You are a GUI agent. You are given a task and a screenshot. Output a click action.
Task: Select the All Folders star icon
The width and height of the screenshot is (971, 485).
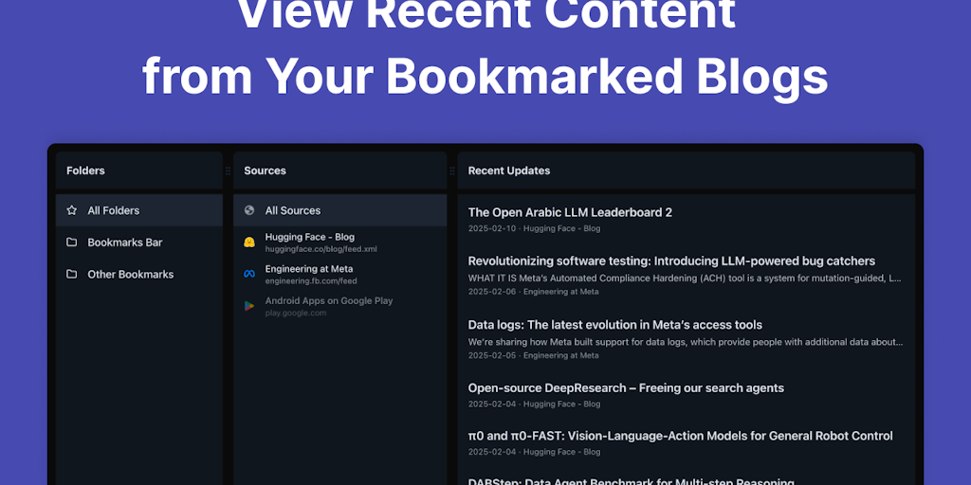pos(72,210)
